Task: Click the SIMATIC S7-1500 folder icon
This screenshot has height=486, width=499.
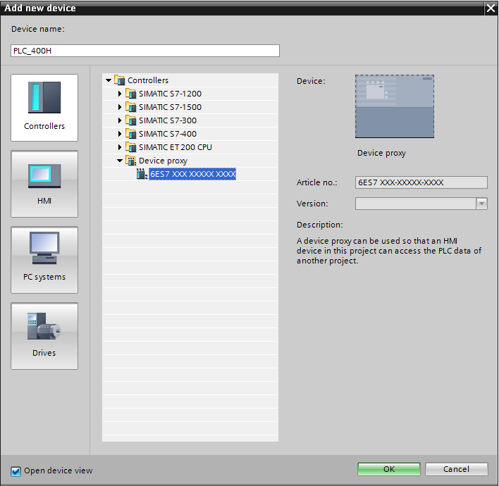Action: 130,107
